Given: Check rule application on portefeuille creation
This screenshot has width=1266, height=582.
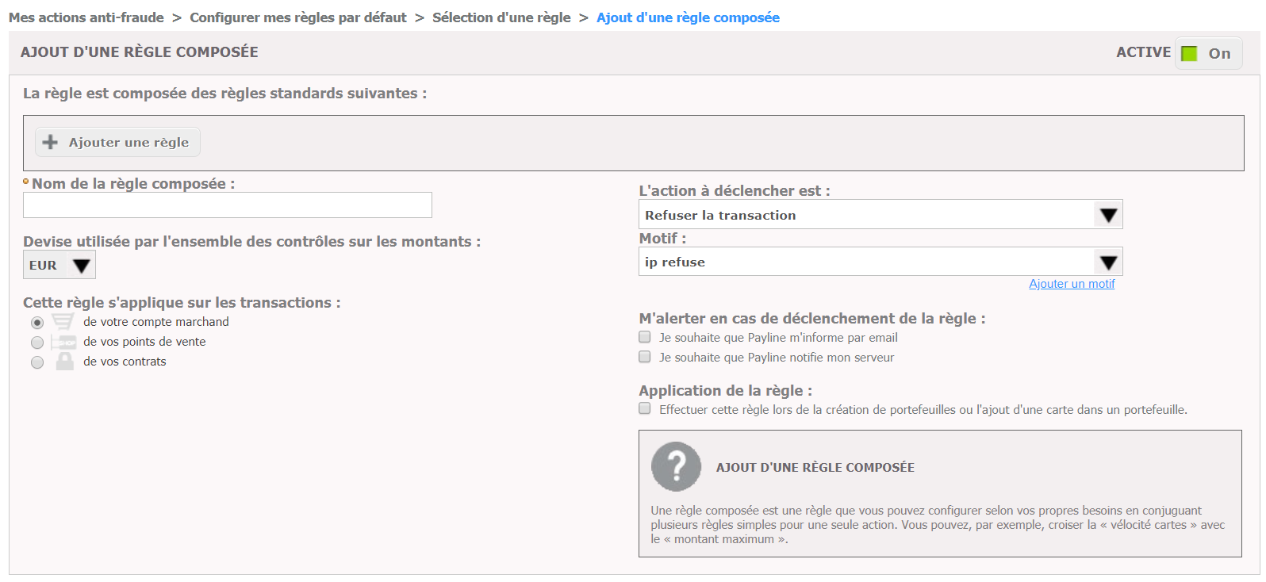Looking at the screenshot, I should click(645, 408).
